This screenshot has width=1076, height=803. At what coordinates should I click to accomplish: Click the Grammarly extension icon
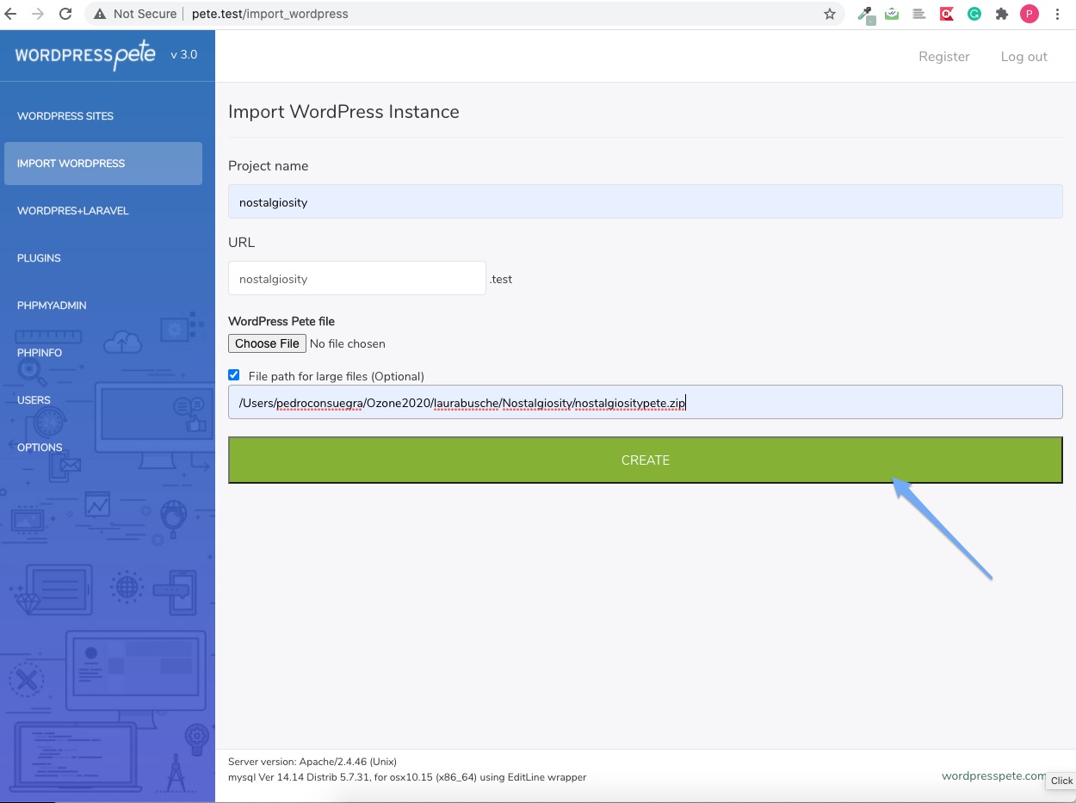pyautogui.click(x=974, y=14)
